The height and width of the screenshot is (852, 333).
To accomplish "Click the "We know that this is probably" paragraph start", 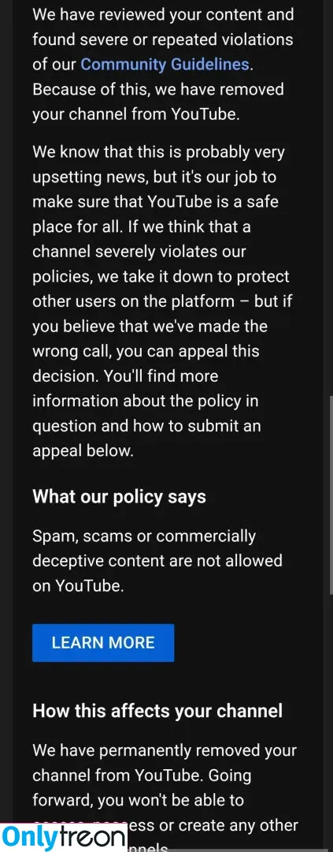I will 158,152.
